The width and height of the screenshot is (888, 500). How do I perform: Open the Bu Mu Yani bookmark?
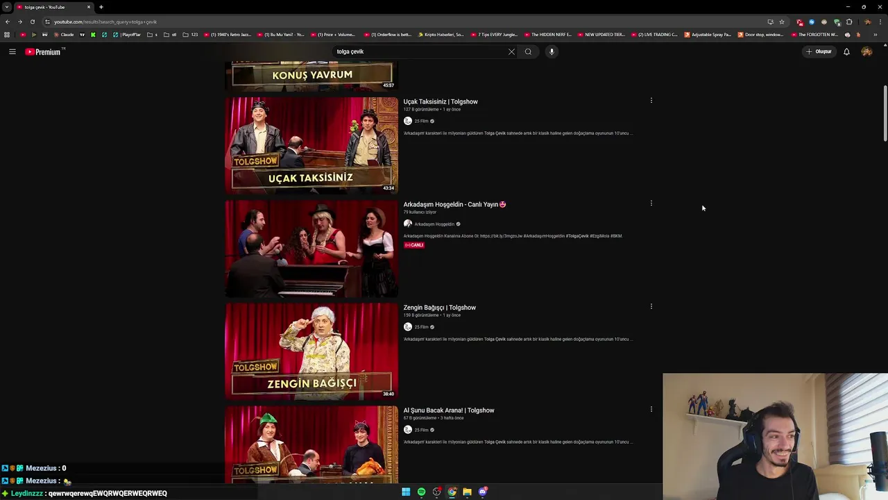coord(282,35)
